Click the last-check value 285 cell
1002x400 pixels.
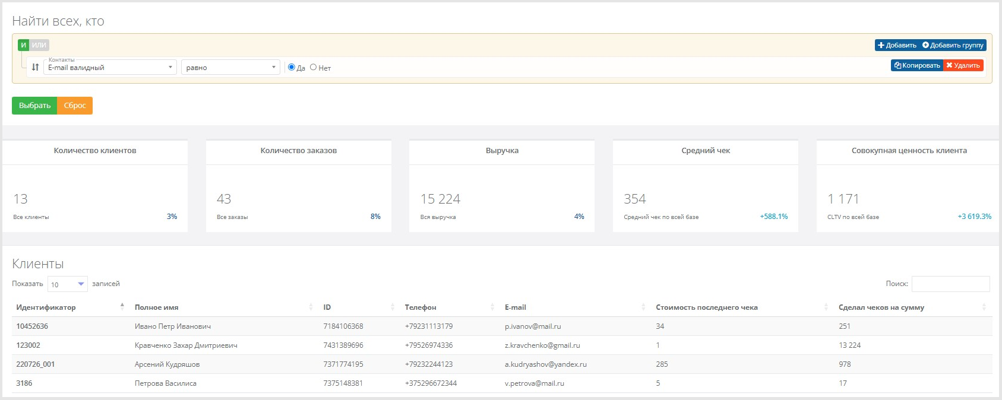(662, 364)
